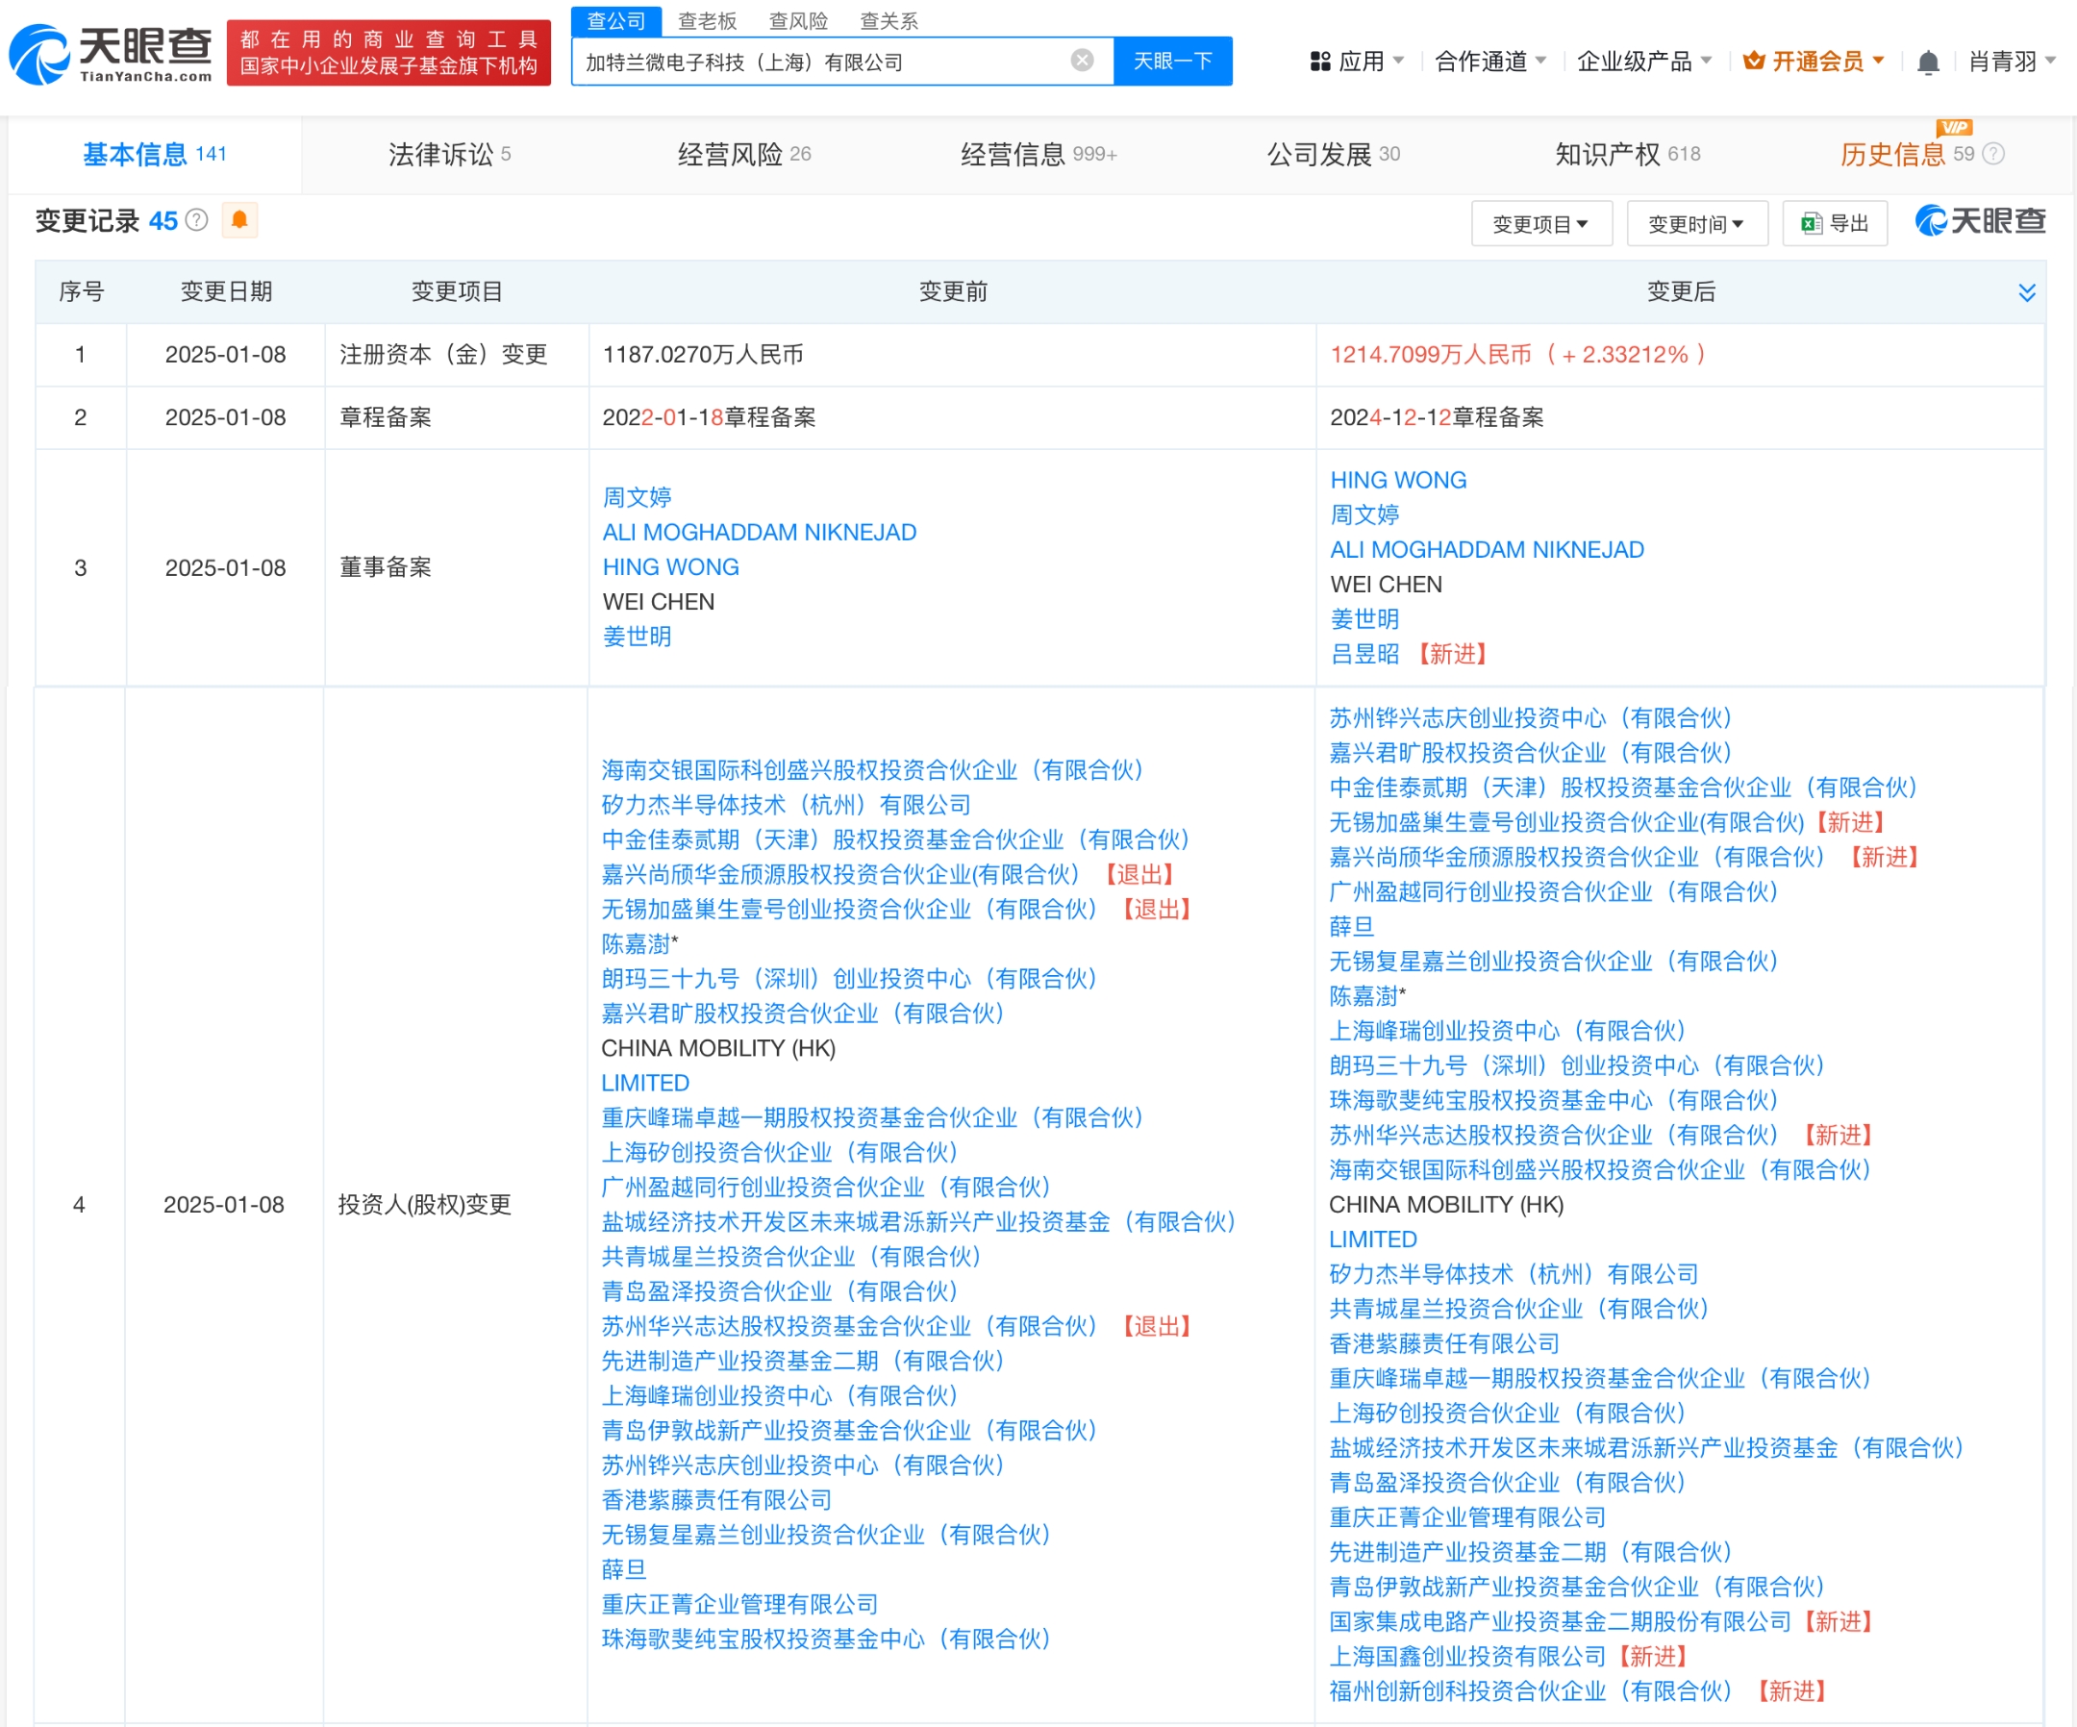Open the 基本信息 tab
This screenshot has width=2077, height=1727.
(154, 154)
